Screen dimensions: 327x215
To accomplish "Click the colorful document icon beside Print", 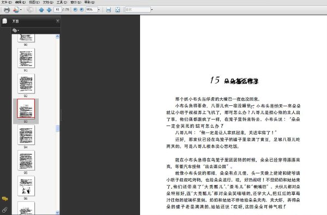I will coord(16,10).
